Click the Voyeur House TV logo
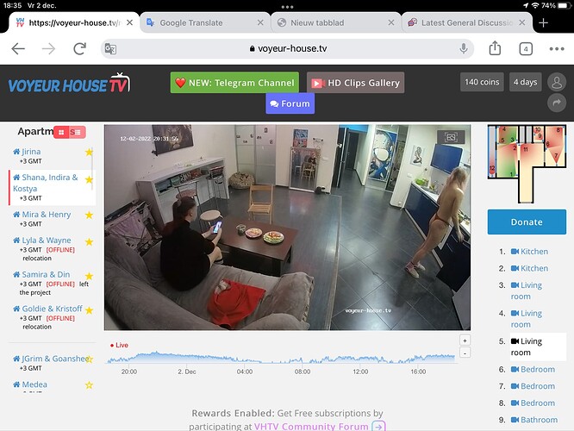 click(x=69, y=83)
